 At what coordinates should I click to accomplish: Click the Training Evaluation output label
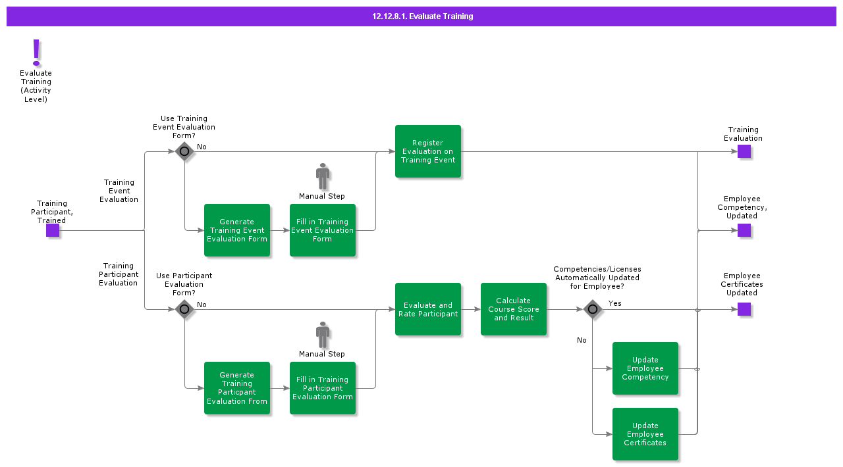tap(744, 134)
